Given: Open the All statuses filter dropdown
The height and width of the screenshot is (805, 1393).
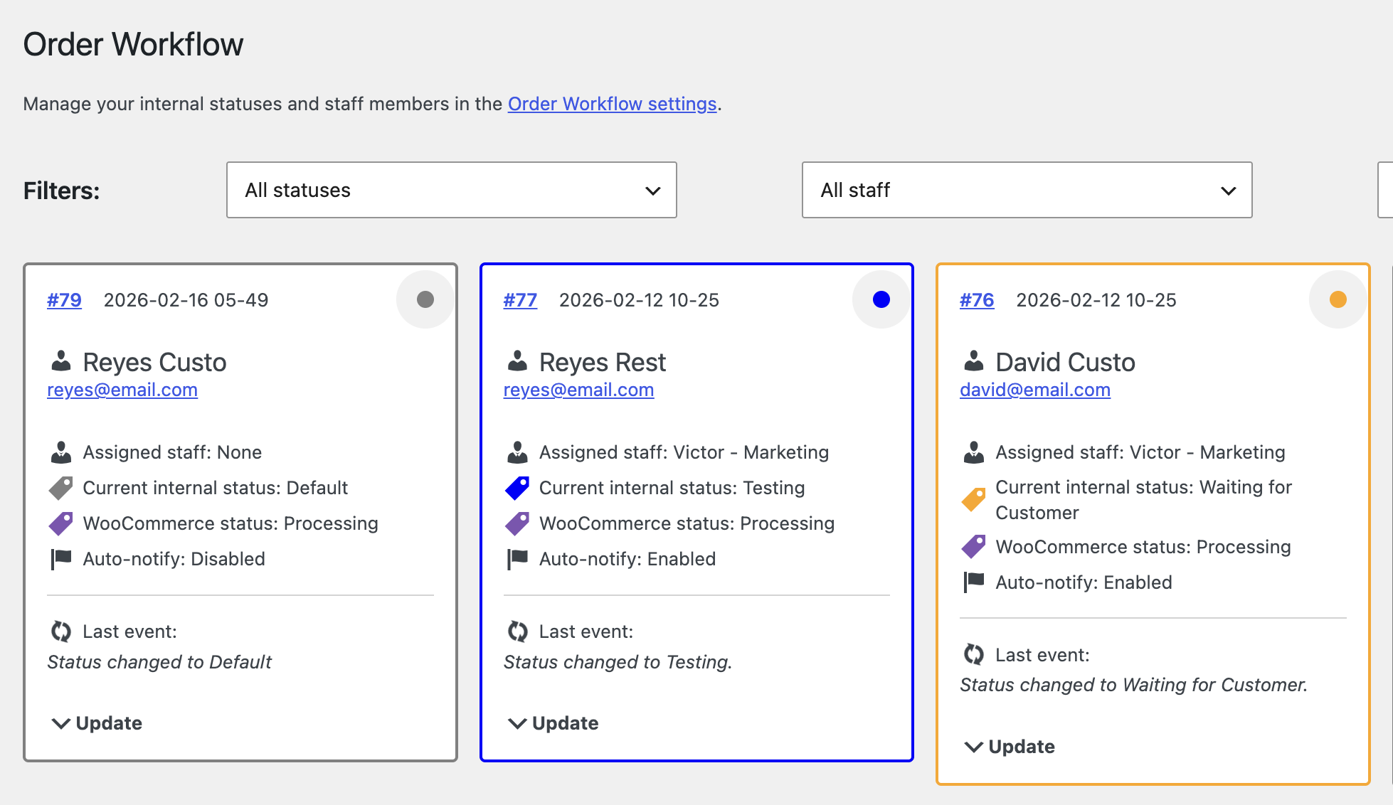Looking at the screenshot, I should (452, 190).
